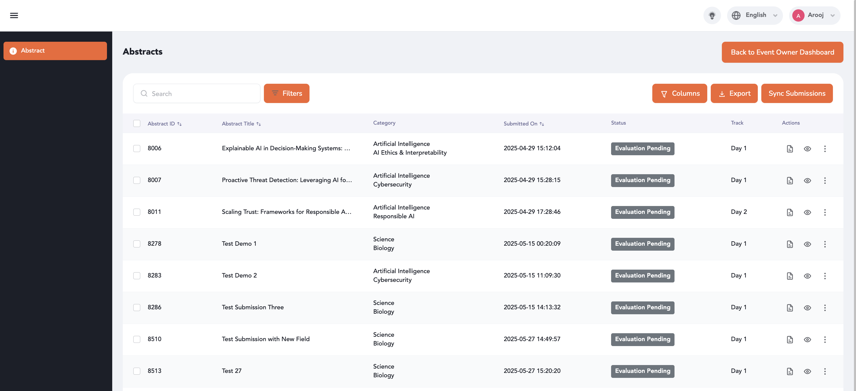Open the Arooj user account dropdown
Viewport: 856px width, 391px height.
(815, 15)
